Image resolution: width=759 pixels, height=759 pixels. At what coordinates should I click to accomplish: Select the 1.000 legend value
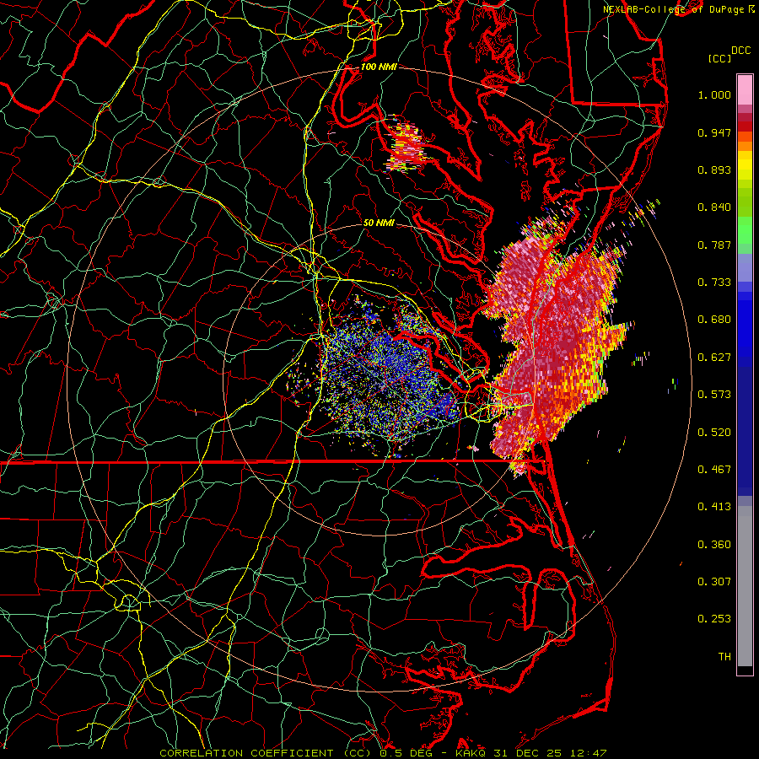tap(714, 94)
